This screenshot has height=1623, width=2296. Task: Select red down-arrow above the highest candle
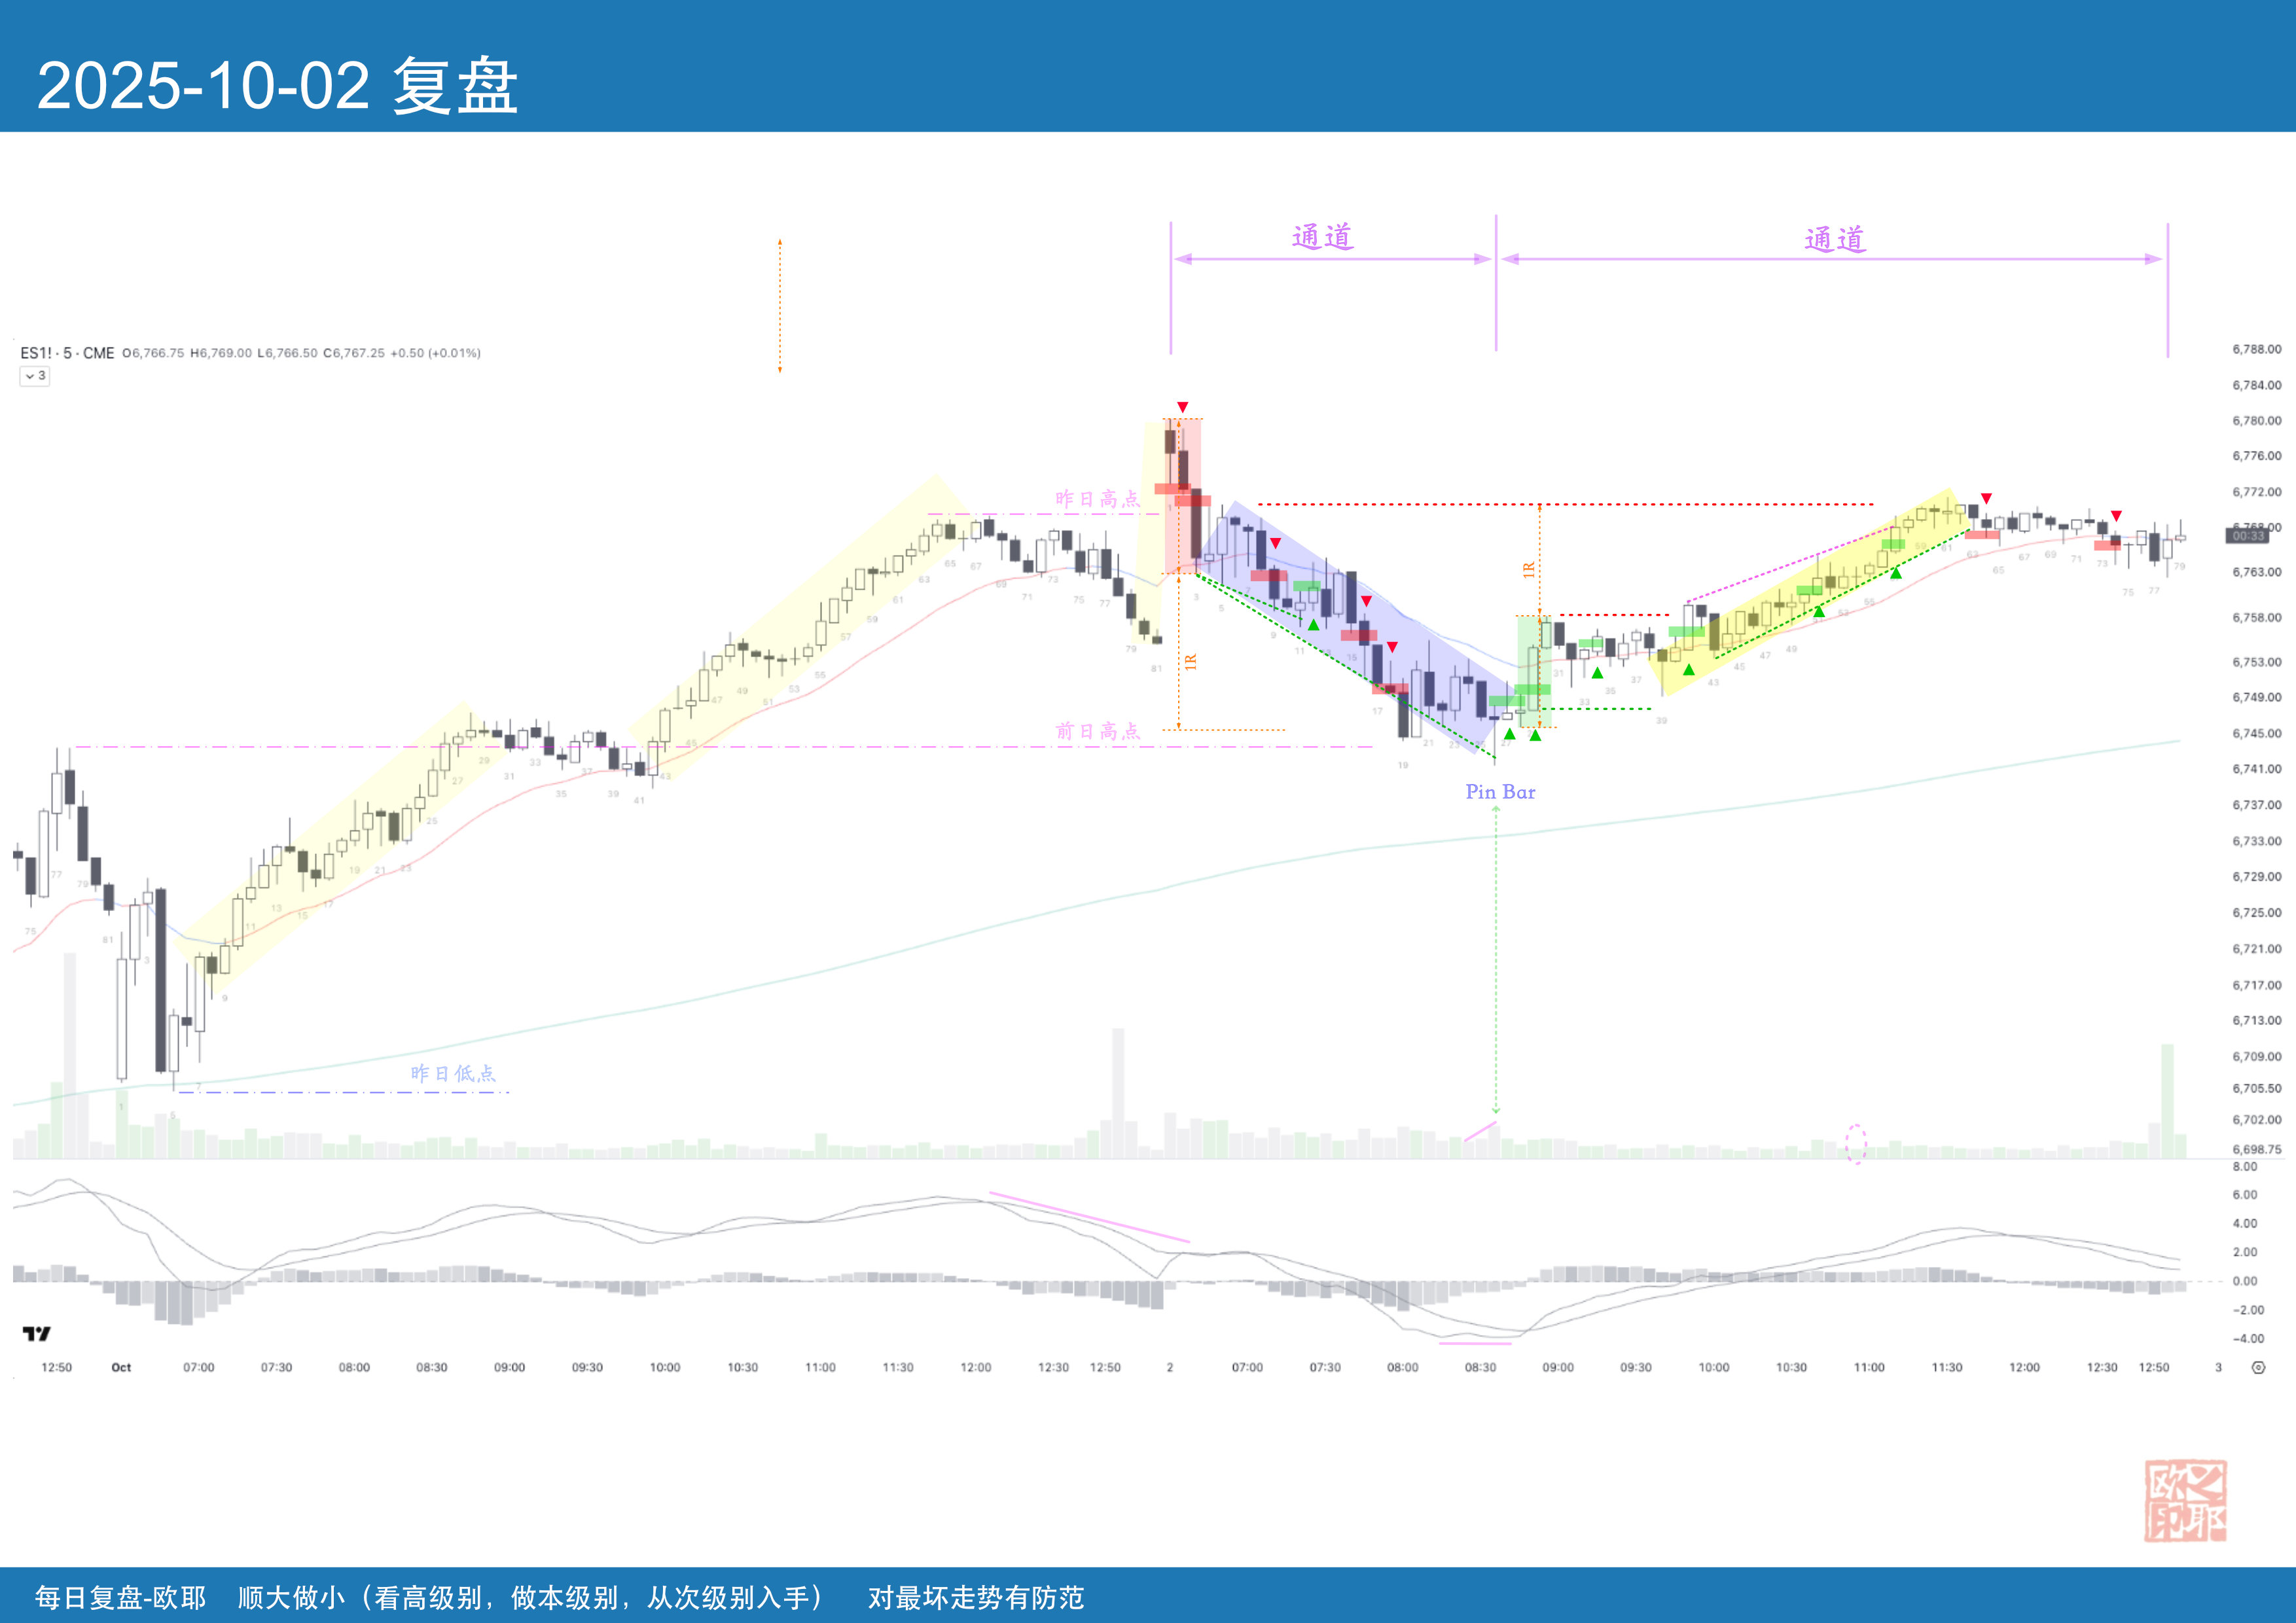(x=1182, y=407)
